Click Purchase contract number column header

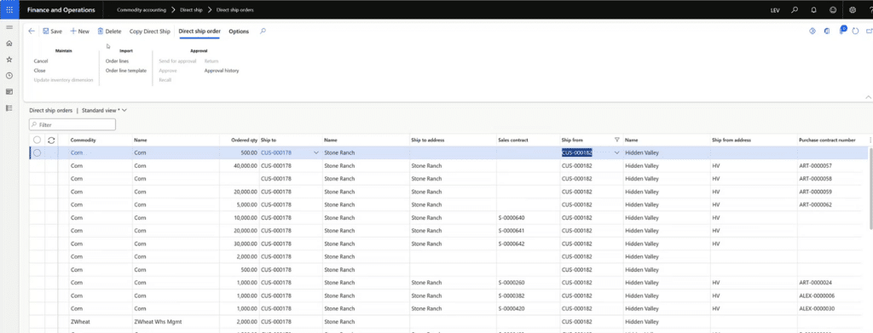pos(827,140)
